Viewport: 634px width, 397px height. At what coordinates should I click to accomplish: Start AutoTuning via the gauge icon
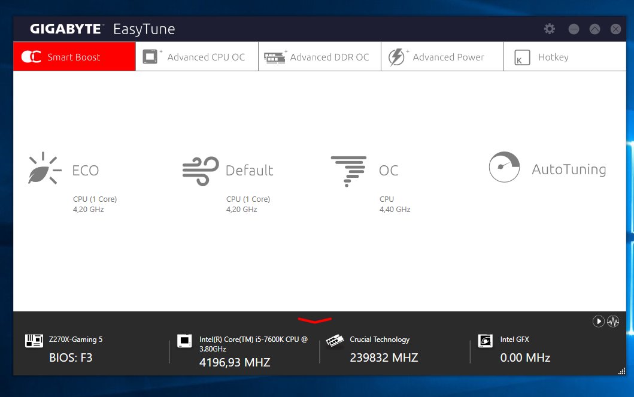coord(504,167)
